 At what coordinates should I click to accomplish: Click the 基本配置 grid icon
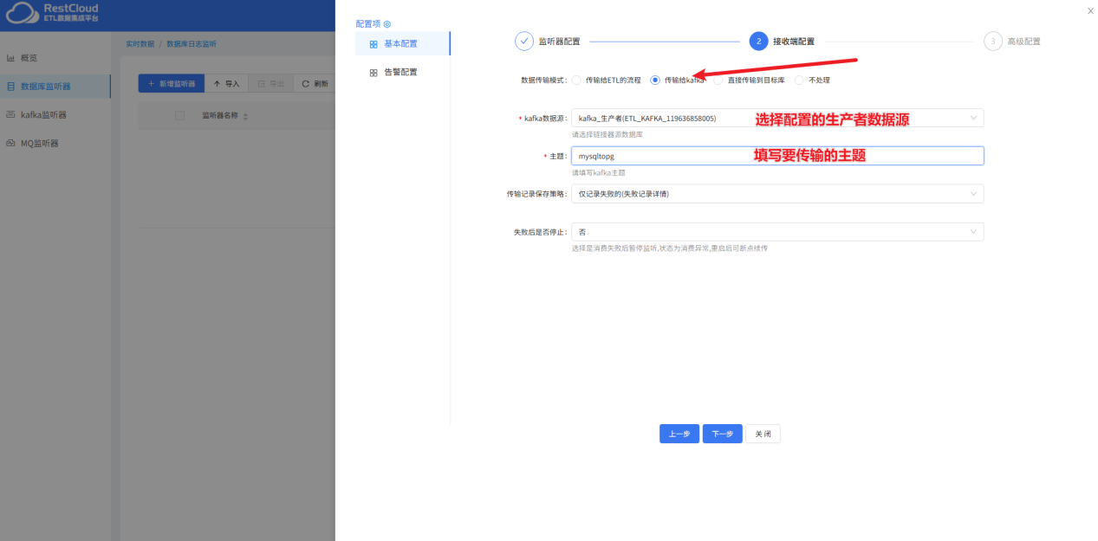pos(374,44)
